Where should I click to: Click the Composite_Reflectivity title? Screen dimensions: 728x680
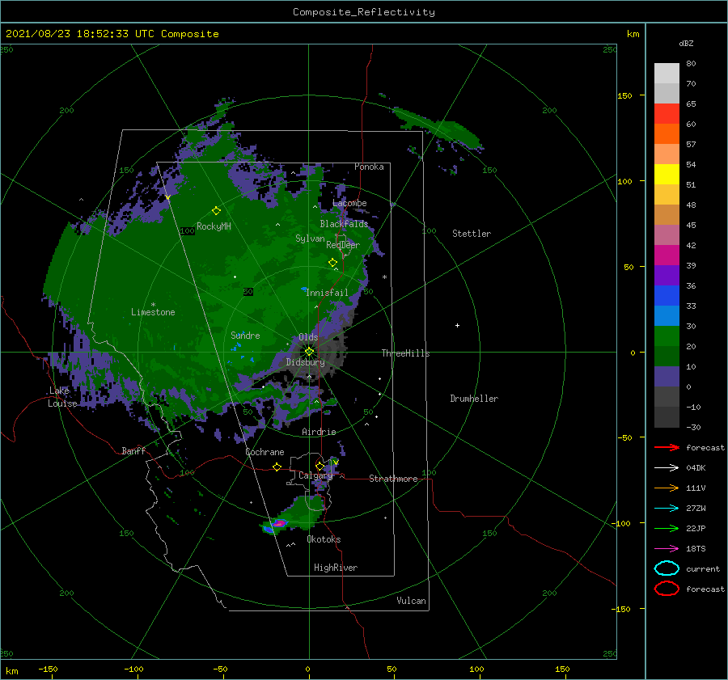(x=363, y=12)
